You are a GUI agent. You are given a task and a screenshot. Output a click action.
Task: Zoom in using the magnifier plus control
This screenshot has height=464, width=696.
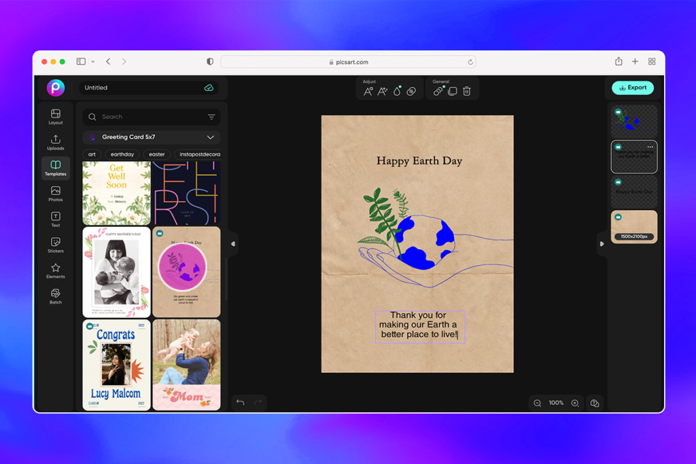(574, 402)
